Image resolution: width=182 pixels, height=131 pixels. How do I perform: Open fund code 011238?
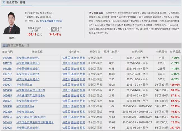(7, 69)
